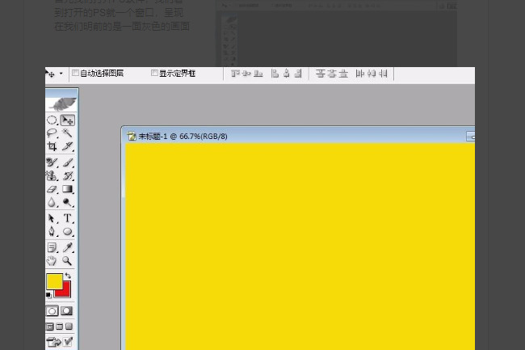Select the Eyedropper tool
Viewport: 525px width, 350px height.
click(x=68, y=247)
